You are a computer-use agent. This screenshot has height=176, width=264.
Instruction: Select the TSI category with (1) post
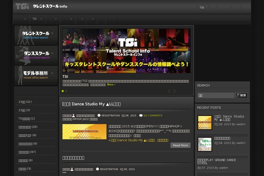27,118
